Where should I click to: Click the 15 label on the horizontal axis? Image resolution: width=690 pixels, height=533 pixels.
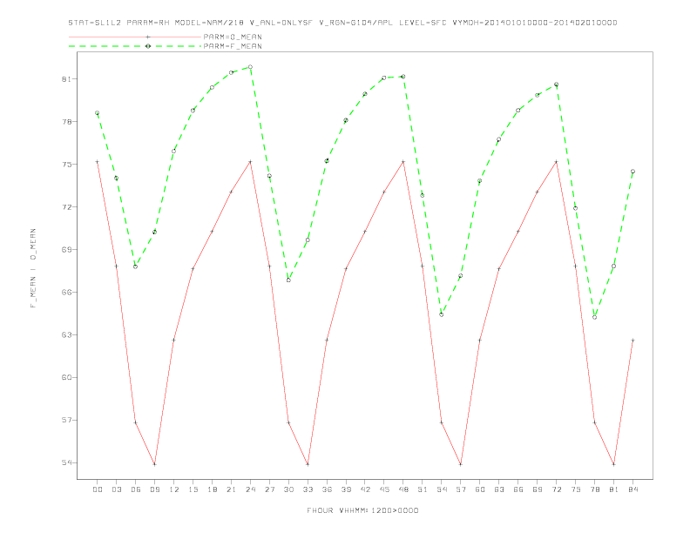coord(193,489)
